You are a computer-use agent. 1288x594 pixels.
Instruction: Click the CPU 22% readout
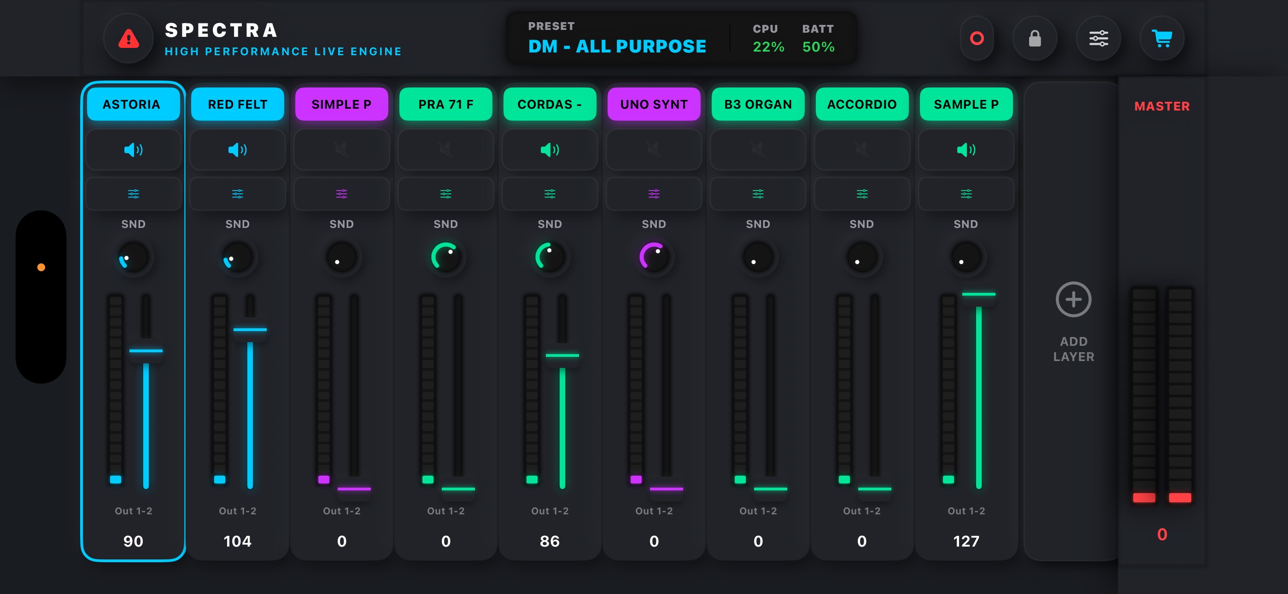[768, 39]
